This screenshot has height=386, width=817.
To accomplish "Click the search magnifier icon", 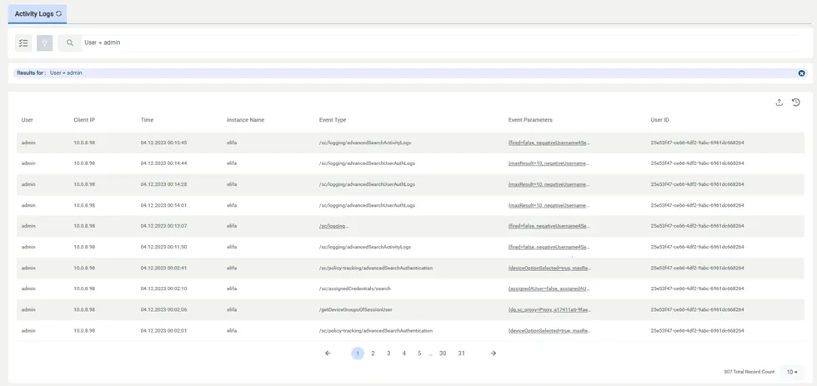I will tap(70, 43).
